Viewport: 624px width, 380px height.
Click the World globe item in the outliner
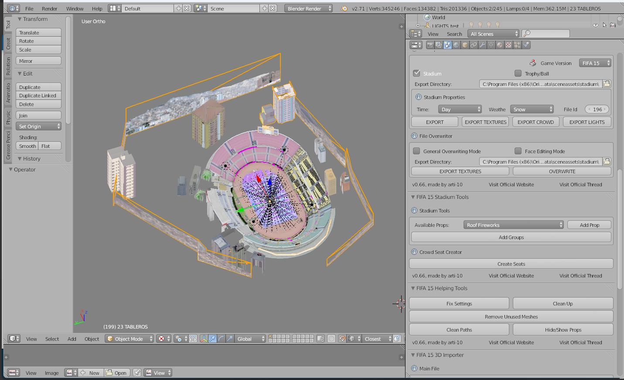[x=435, y=17]
